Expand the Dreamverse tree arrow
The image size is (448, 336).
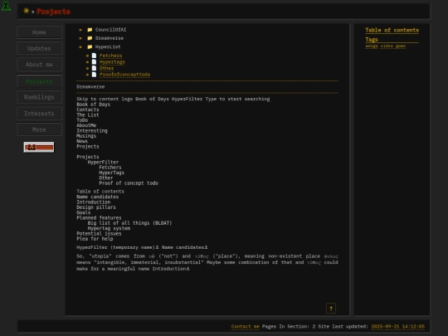[x=80, y=38]
